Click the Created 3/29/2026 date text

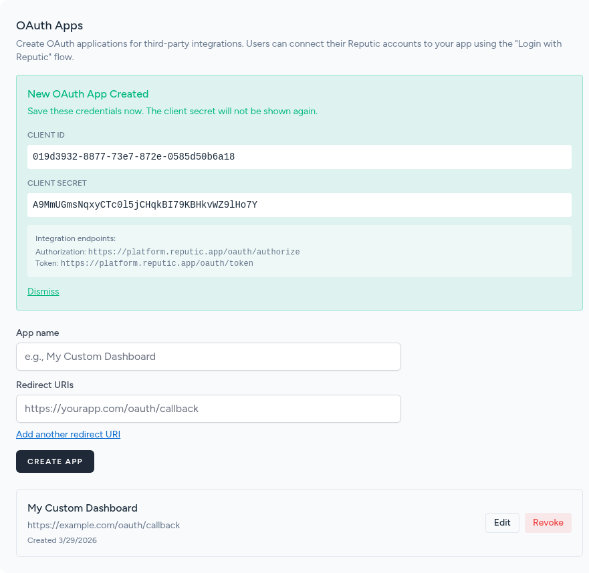tap(62, 540)
